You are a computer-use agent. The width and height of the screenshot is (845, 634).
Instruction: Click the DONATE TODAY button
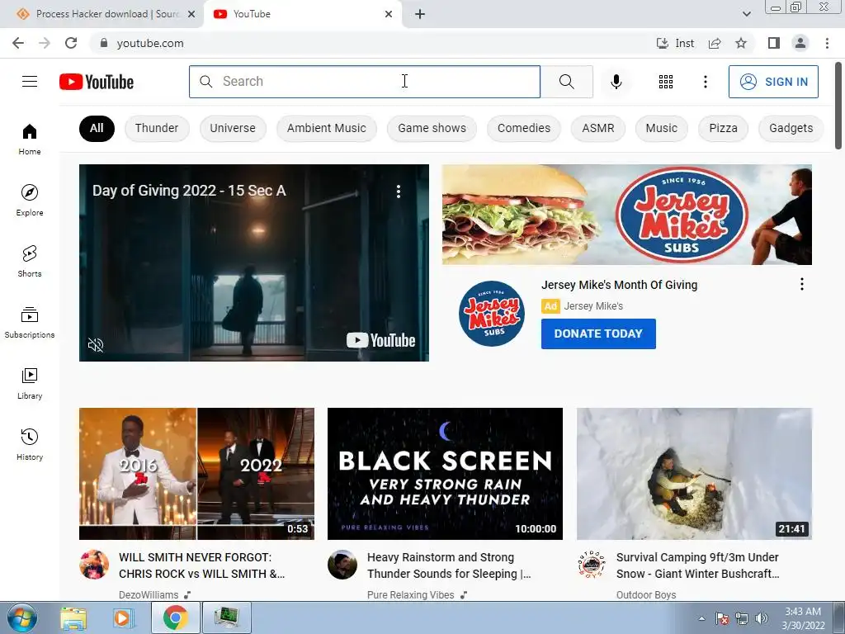(x=598, y=334)
